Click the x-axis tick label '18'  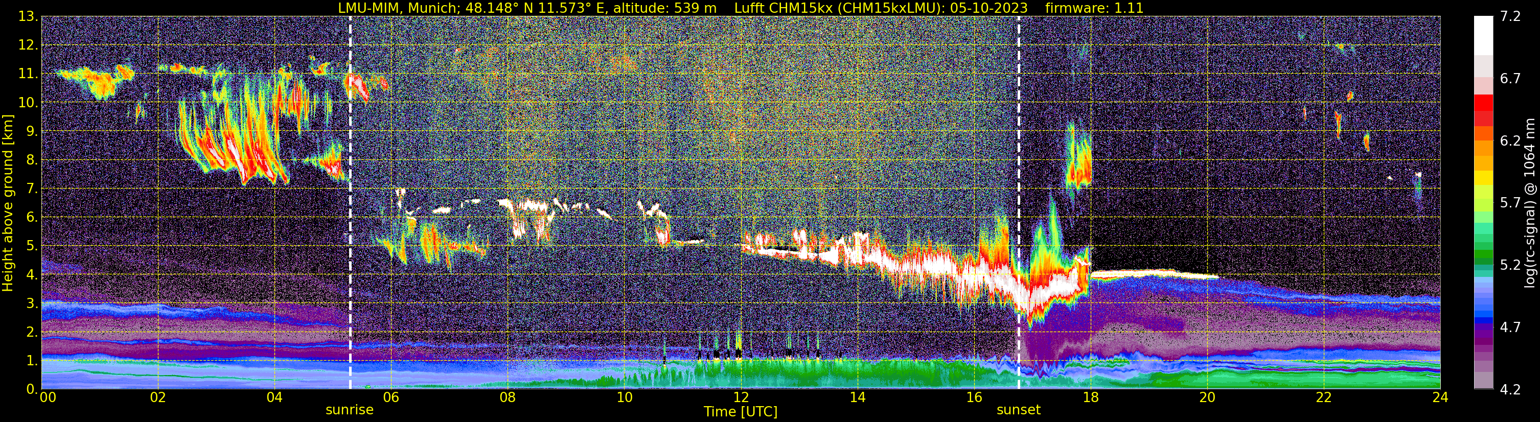click(x=1090, y=397)
